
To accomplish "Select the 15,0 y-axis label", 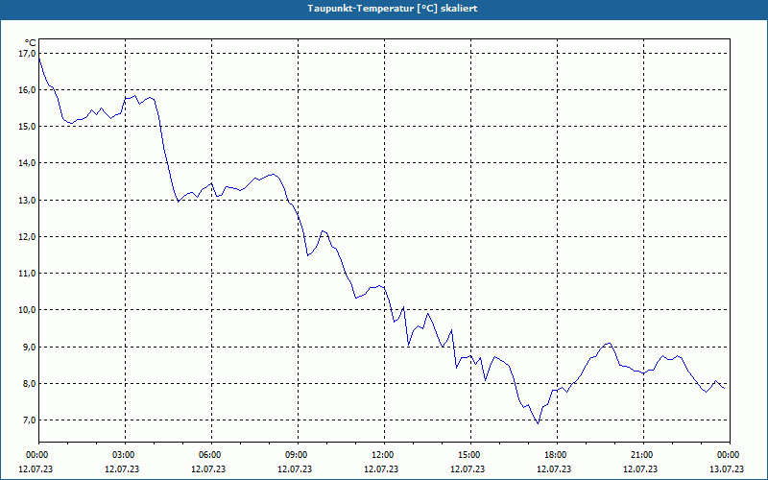I will [27, 127].
